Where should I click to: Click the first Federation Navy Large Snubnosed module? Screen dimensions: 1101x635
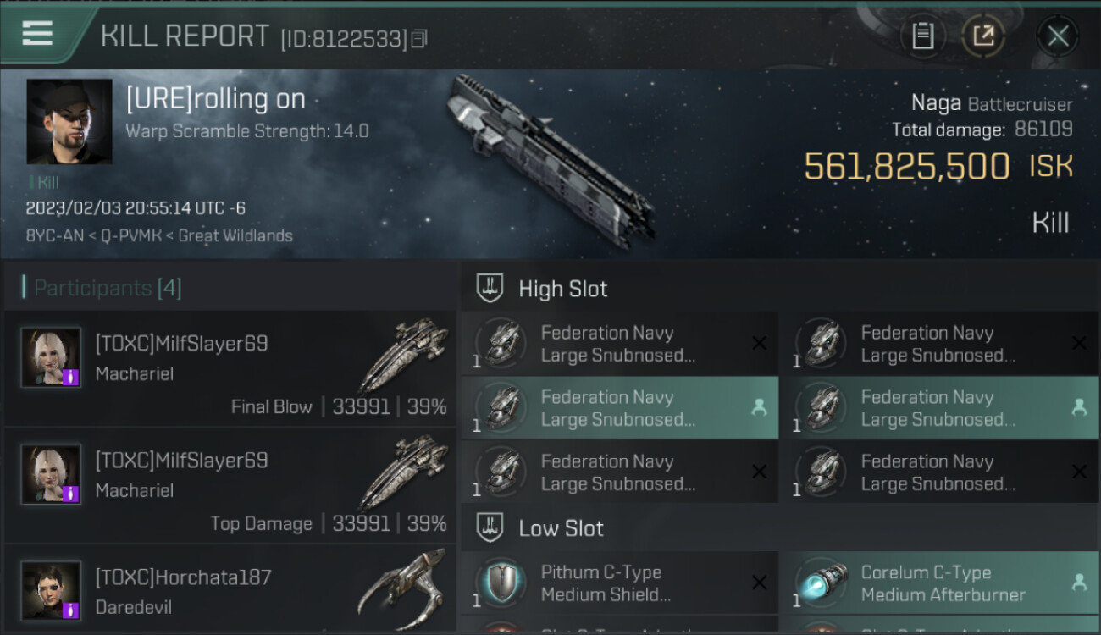618,344
